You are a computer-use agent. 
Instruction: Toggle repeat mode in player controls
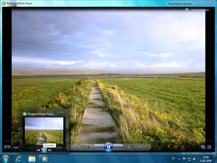pyautogui.click(x=79, y=147)
